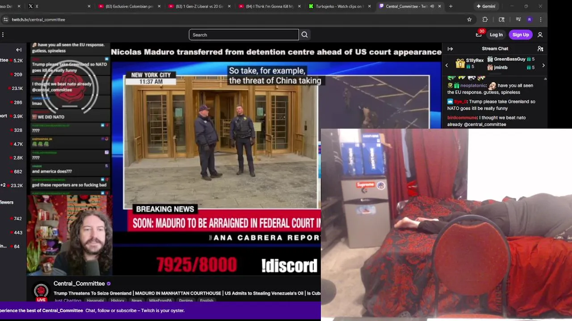Open a new browser tab
The height and width of the screenshot is (321, 572).
[x=450, y=6]
